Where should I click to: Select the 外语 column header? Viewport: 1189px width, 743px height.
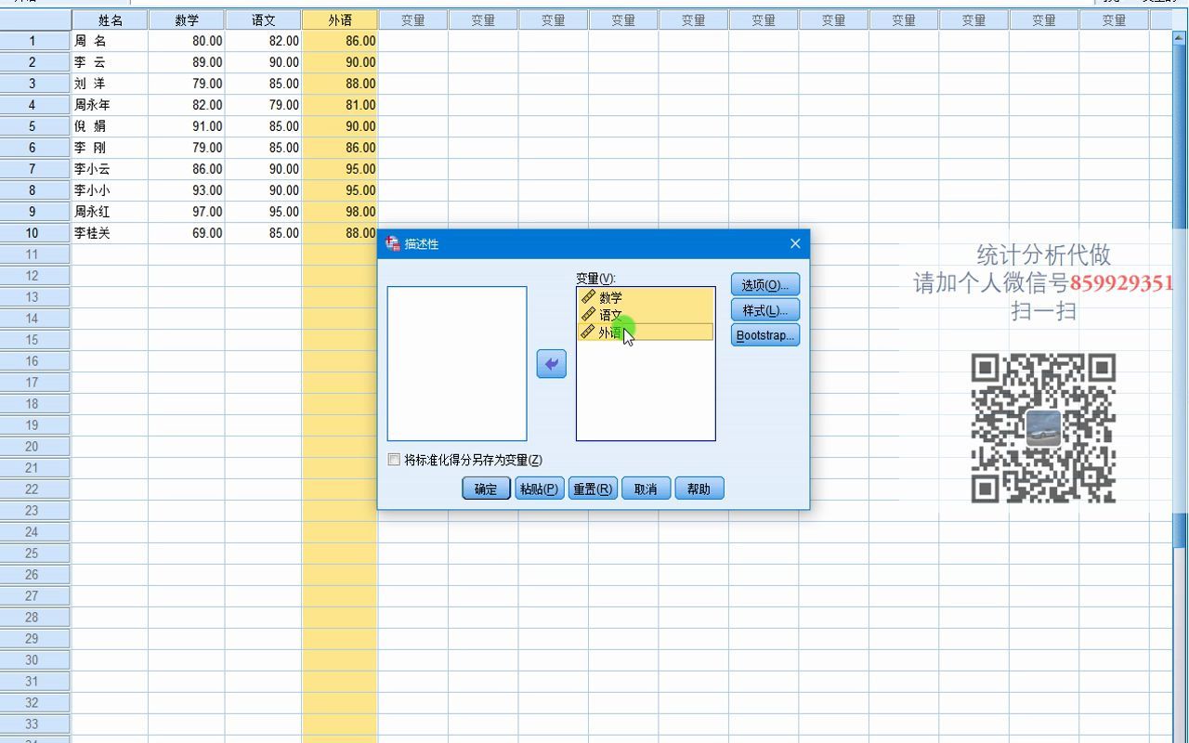340,20
